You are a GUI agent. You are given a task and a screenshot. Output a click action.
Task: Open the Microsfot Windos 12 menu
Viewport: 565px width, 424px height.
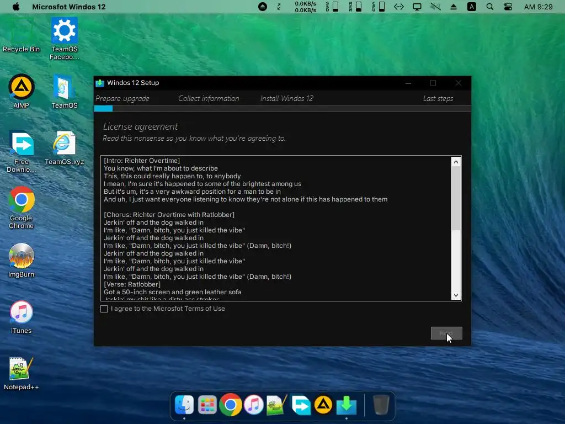click(69, 7)
